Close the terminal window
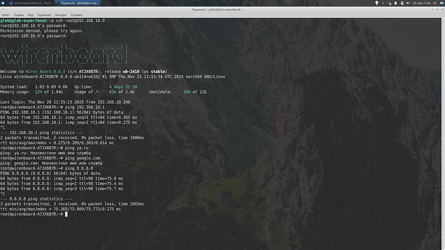Viewport: 445px width, 250px height. (x=442, y=10)
